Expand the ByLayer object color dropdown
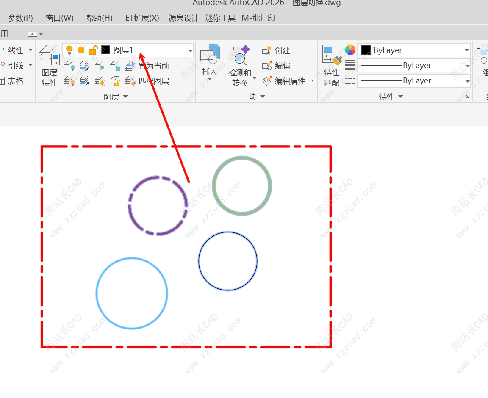The image size is (488, 398). coord(466,50)
